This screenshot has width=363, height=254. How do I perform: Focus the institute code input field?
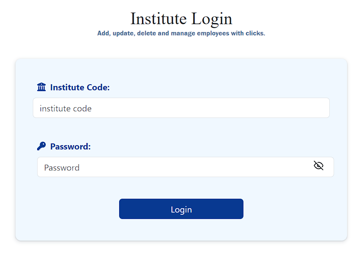pos(181,108)
